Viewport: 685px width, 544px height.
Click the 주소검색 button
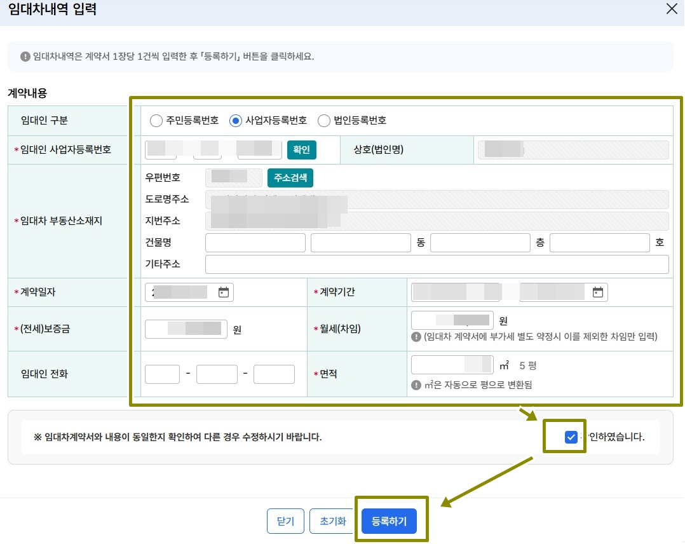pos(290,178)
